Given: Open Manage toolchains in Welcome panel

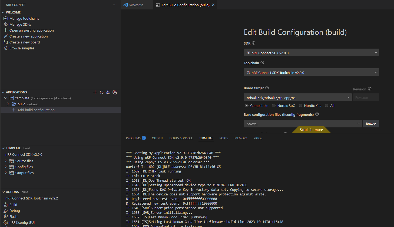Looking at the screenshot, I should (24, 18).
